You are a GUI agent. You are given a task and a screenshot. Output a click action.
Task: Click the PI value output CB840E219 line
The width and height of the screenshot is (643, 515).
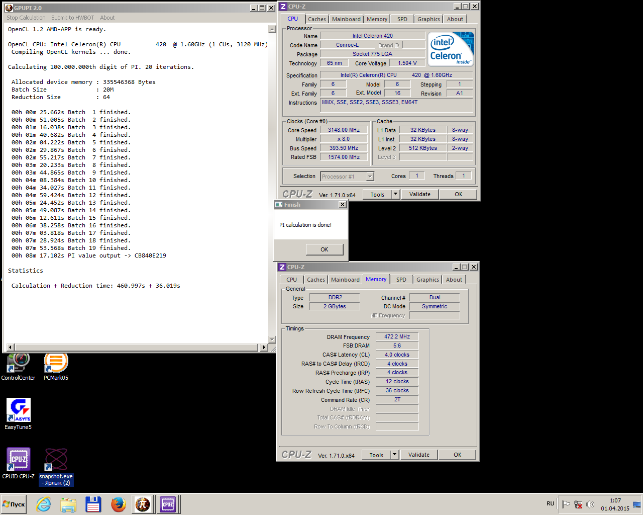[x=89, y=255]
